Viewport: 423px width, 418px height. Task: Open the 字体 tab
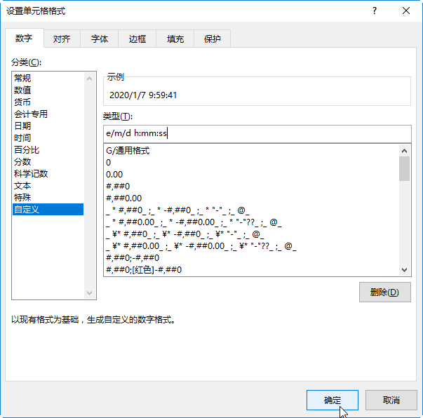click(100, 39)
